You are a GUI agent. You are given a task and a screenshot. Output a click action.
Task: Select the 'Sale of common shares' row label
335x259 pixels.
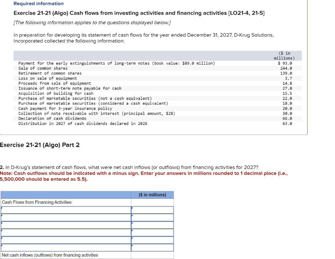[x=43, y=68]
